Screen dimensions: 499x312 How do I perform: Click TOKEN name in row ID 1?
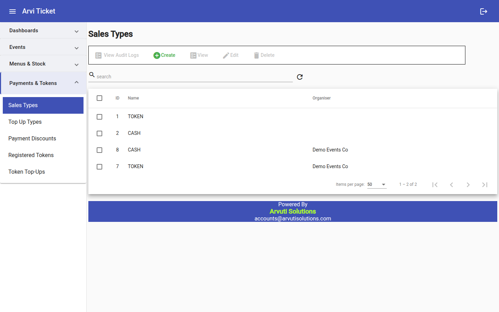(x=135, y=116)
